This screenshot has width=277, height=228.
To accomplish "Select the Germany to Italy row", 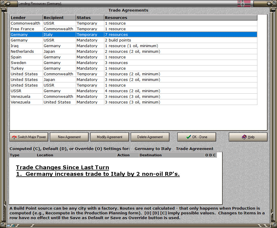I will pyautogui.click(x=133, y=34).
